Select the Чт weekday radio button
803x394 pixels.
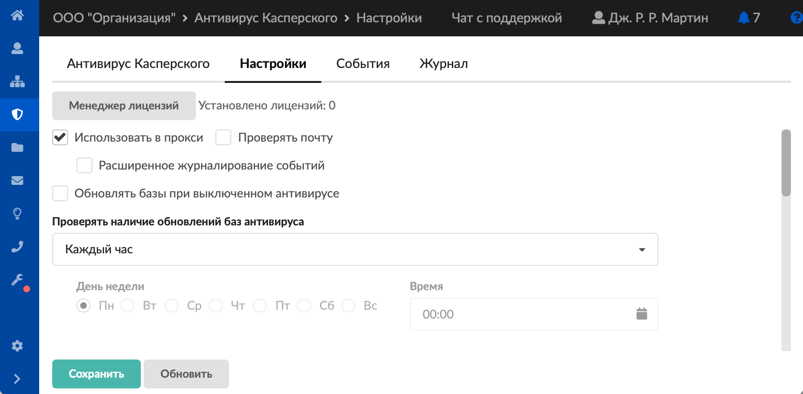click(x=216, y=306)
